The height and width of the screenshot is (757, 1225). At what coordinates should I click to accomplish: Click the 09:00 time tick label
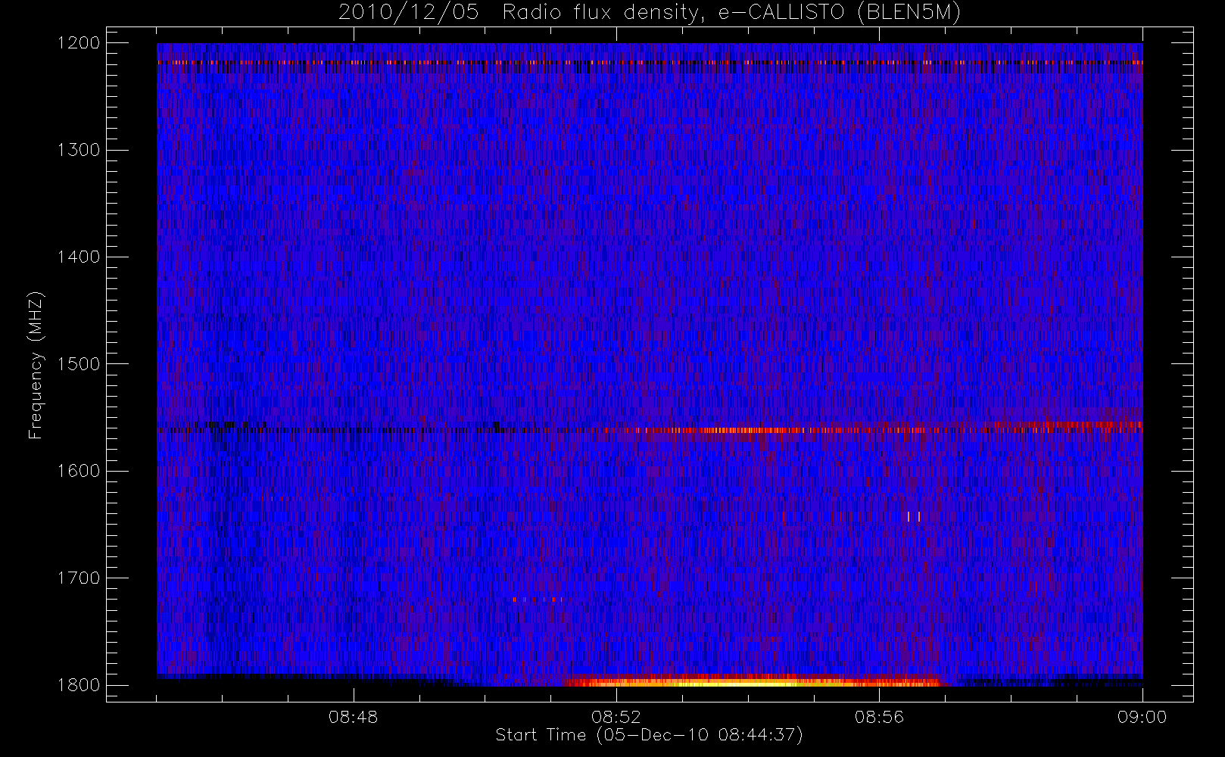coord(1142,717)
